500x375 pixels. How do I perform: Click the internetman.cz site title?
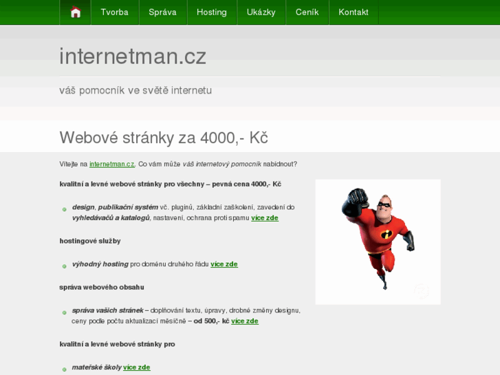tap(133, 56)
